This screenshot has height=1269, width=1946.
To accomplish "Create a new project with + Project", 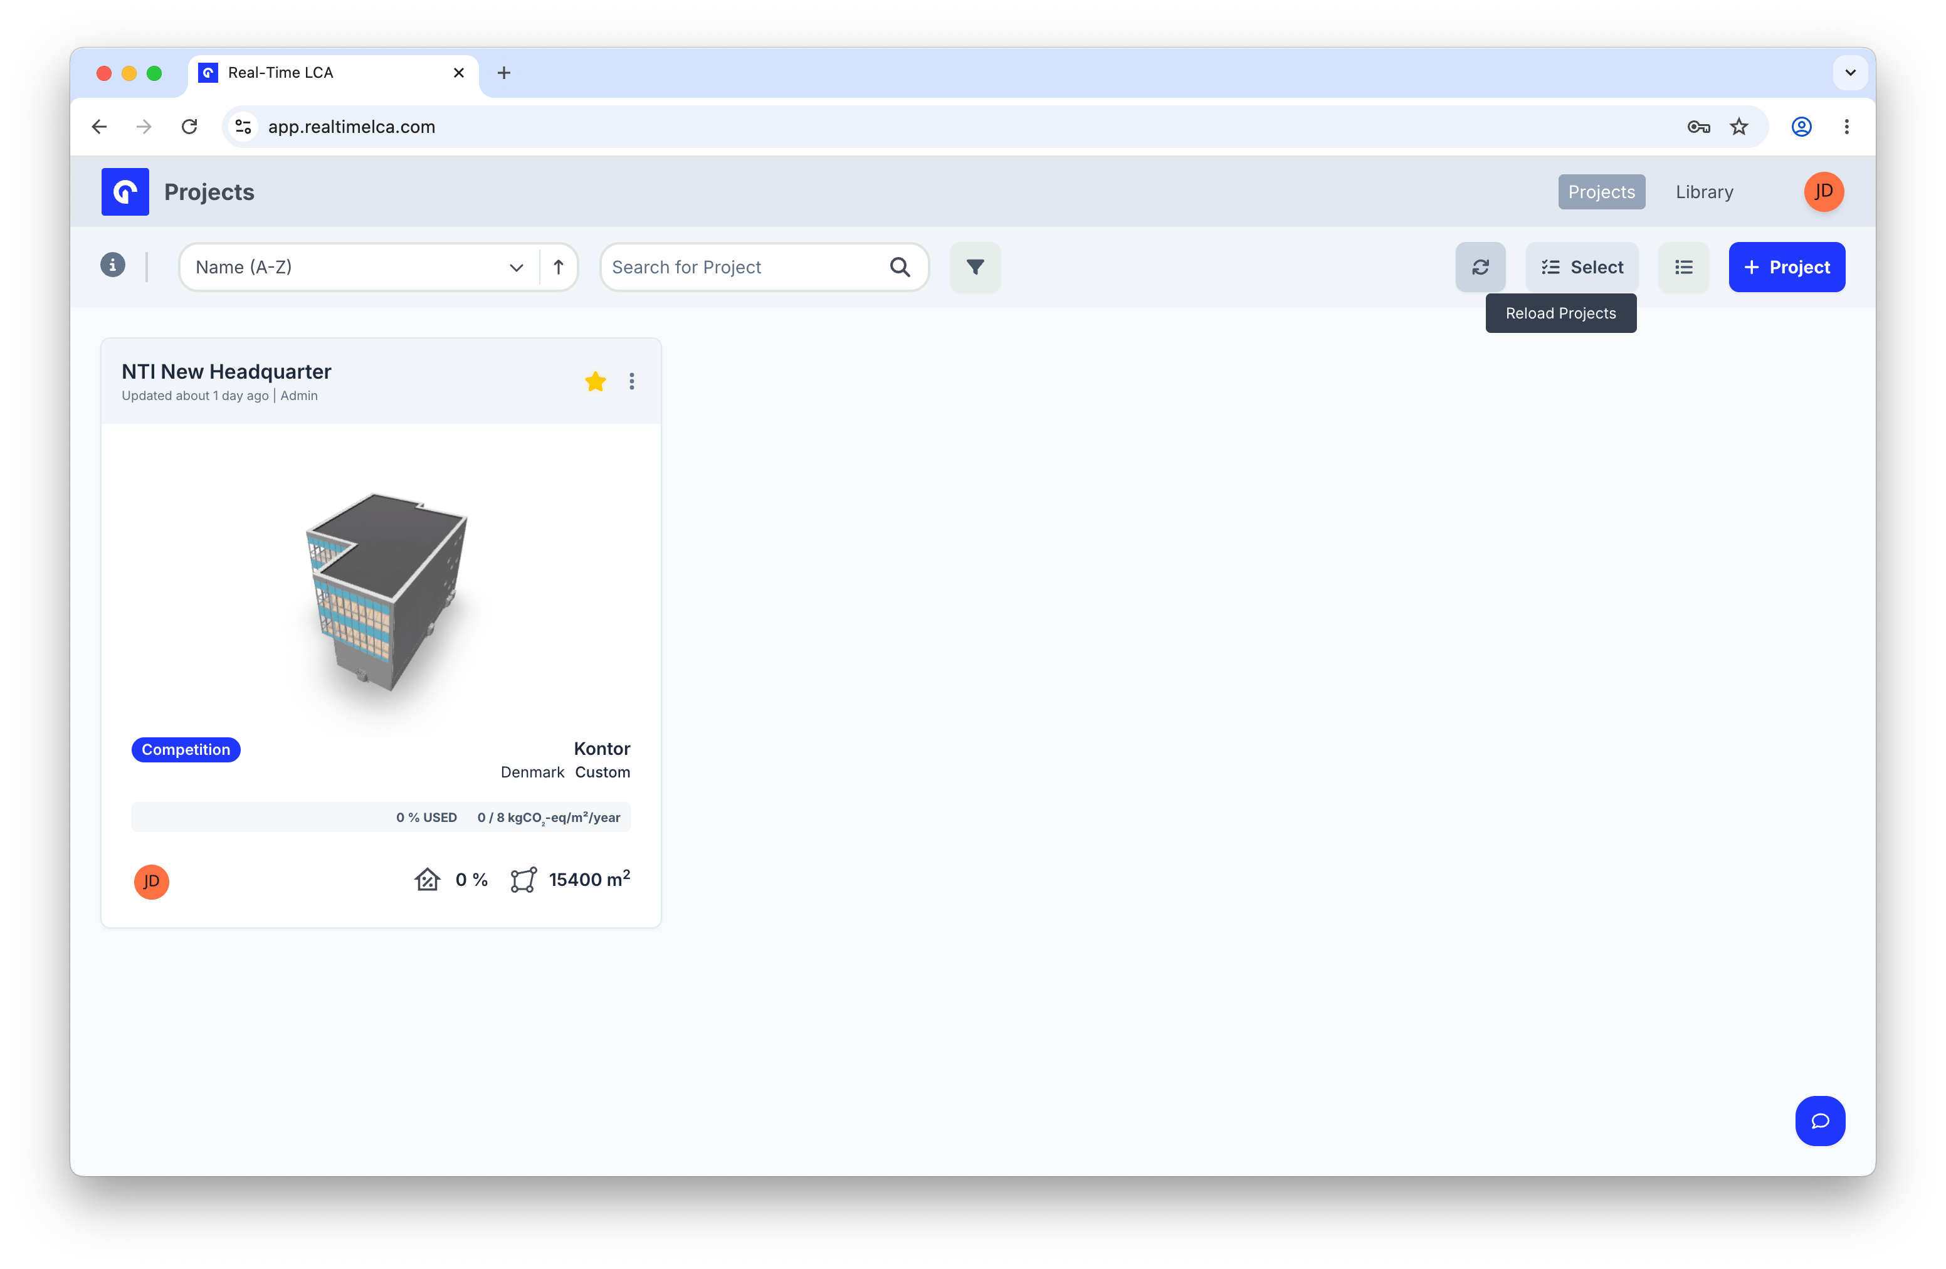I will (1787, 266).
